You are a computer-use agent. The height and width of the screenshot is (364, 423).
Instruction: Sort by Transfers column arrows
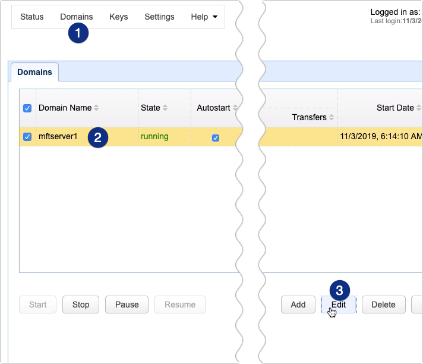coord(331,118)
